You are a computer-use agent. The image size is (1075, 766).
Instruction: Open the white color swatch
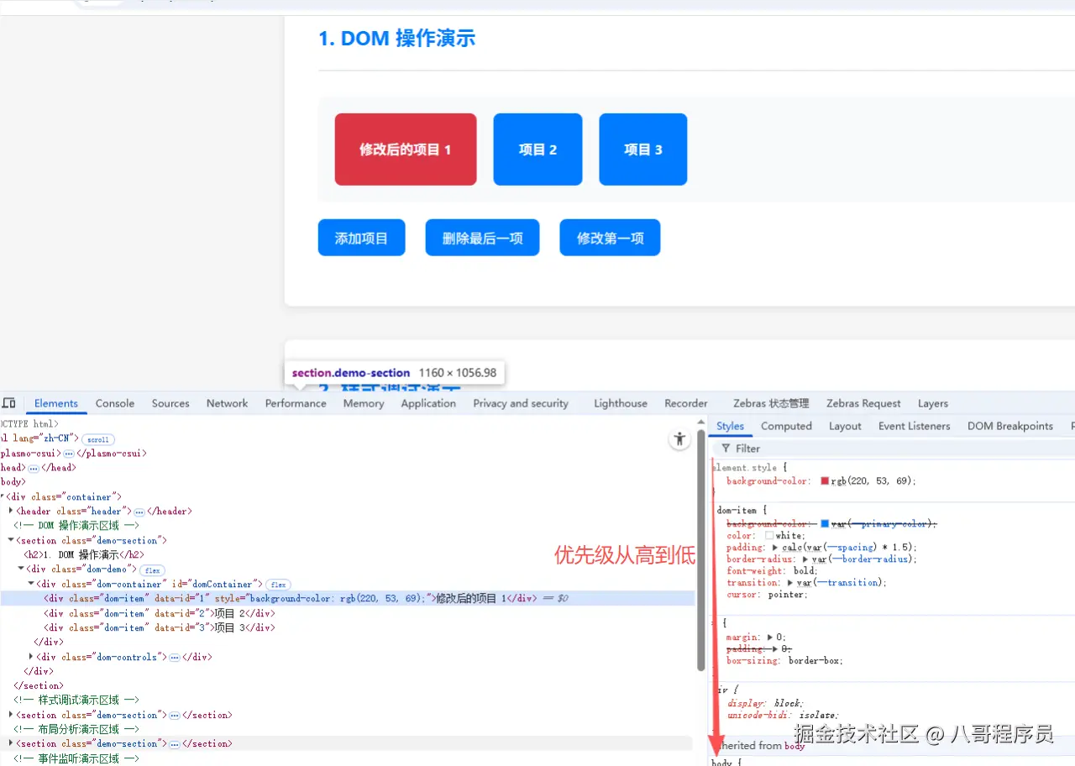[x=769, y=536]
